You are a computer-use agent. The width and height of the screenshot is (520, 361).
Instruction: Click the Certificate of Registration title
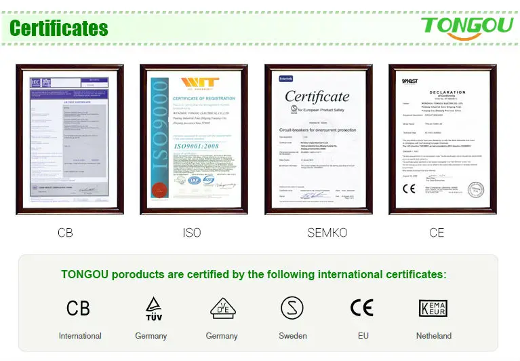[204, 98]
